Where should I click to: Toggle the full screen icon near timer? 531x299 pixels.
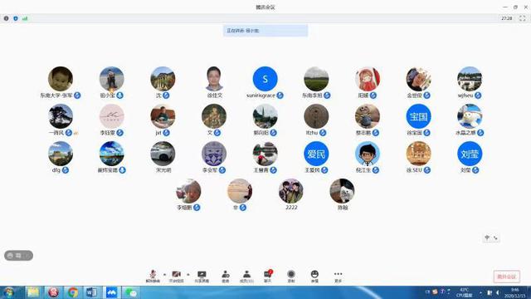522,18
